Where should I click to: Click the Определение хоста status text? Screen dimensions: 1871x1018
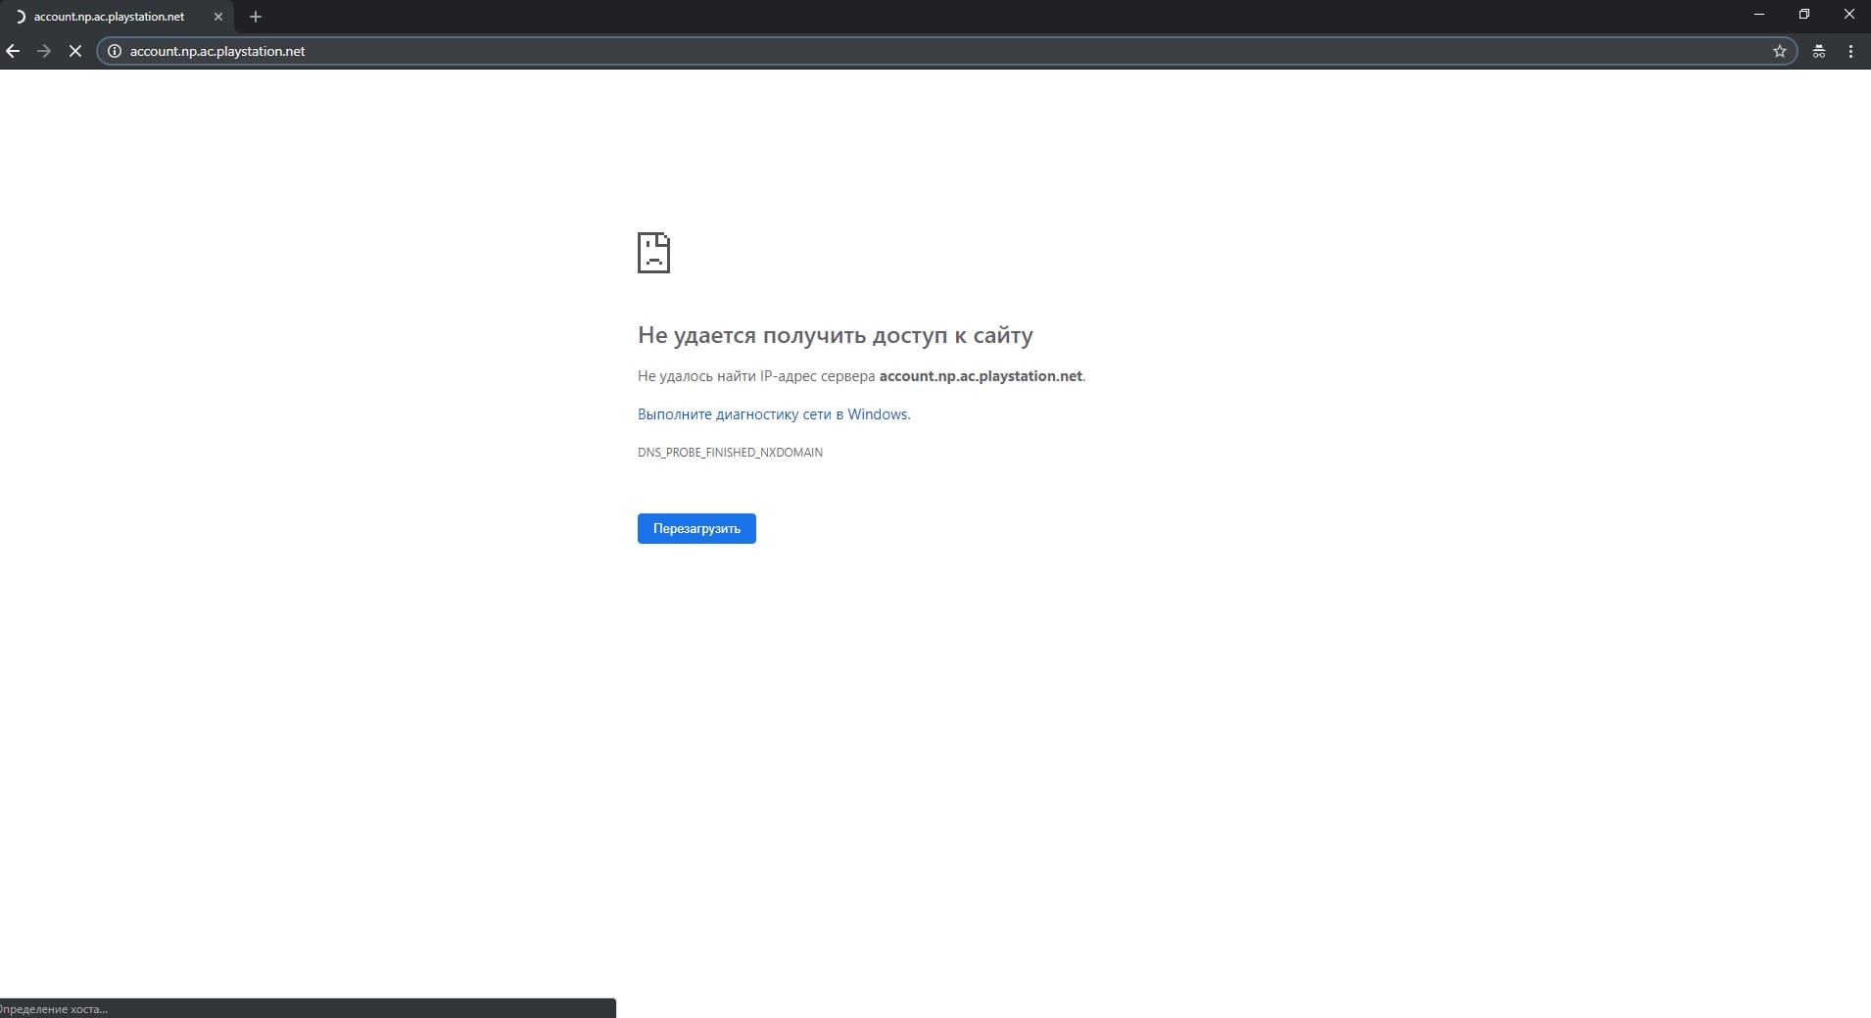pyautogui.click(x=54, y=1009)
